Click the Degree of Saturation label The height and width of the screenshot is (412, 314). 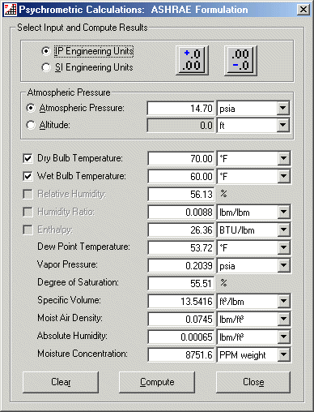tap(78, 282)
